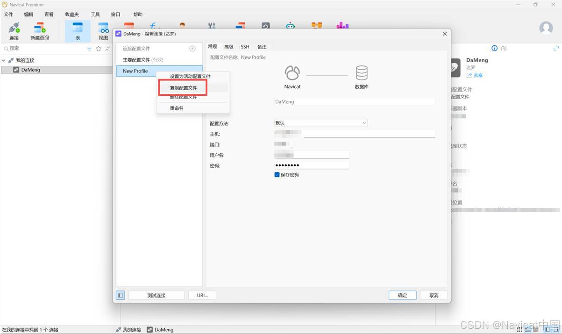The width and height of the screenshot is (562, 334).
Task: Select DaMeng in the connection tree
Action: click(56, 70)
